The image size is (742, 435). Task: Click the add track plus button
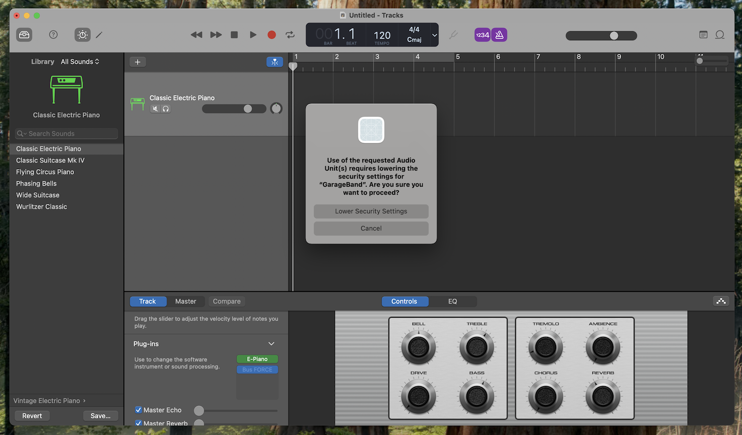coord(138,62)
